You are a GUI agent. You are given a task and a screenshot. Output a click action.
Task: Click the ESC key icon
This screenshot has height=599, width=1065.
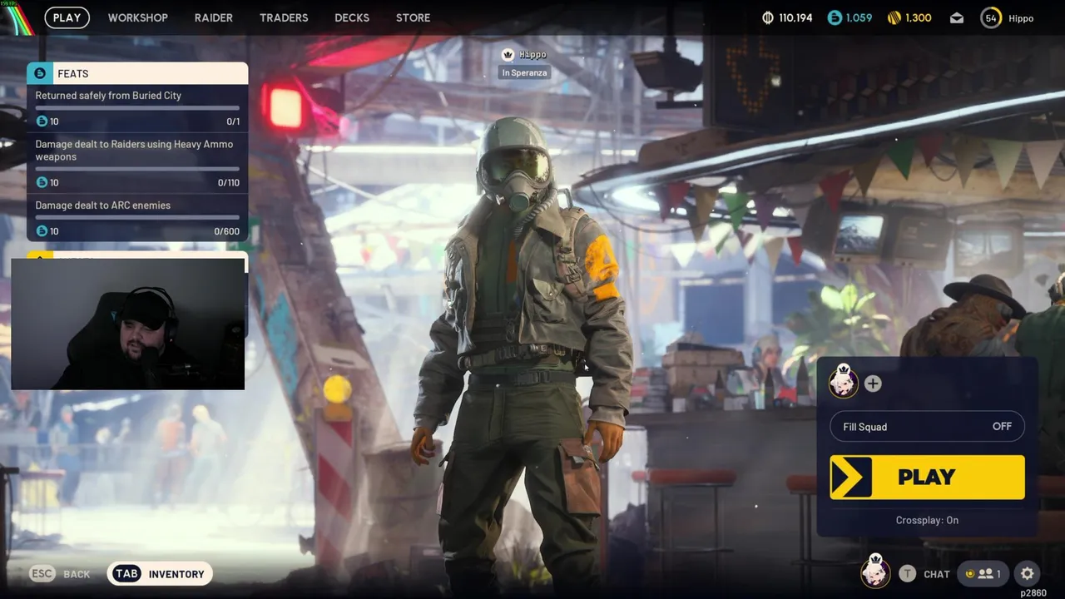(x=42, y=573)
